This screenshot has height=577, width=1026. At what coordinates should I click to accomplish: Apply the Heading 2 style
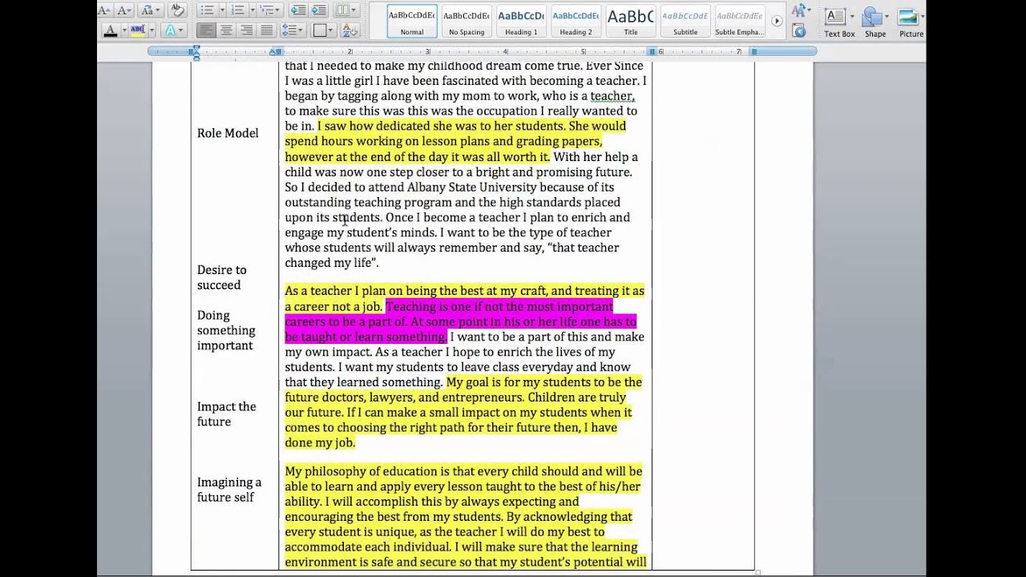tap(576, 22)
